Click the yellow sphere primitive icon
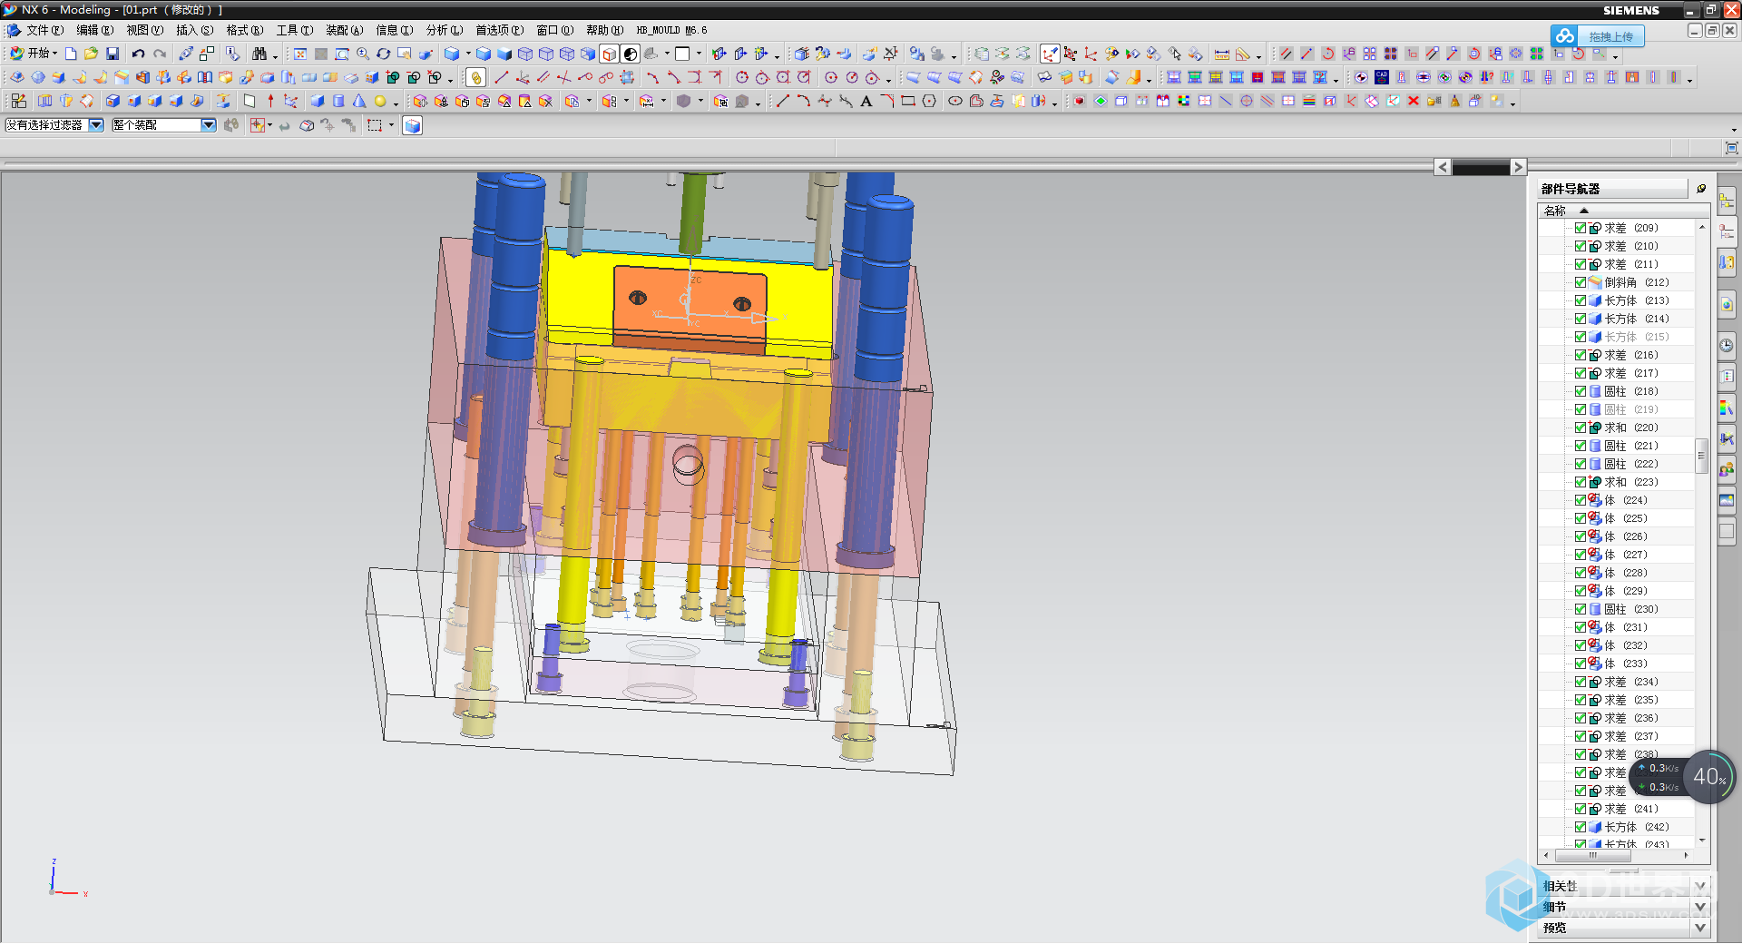 [x=380, y=101]
